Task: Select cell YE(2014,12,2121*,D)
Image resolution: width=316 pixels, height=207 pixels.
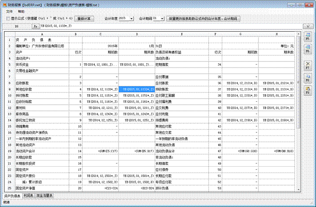Action: (241, 83)
